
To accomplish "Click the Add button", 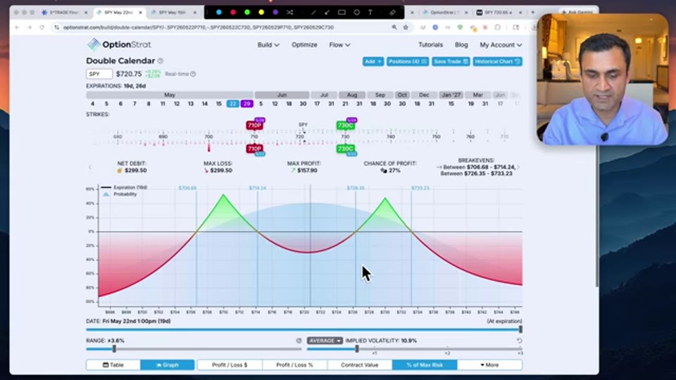I will pyautogui.click(x=373, y=62).
